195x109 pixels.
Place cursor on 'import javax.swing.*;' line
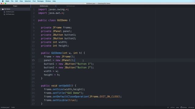[x=53, y=9]
